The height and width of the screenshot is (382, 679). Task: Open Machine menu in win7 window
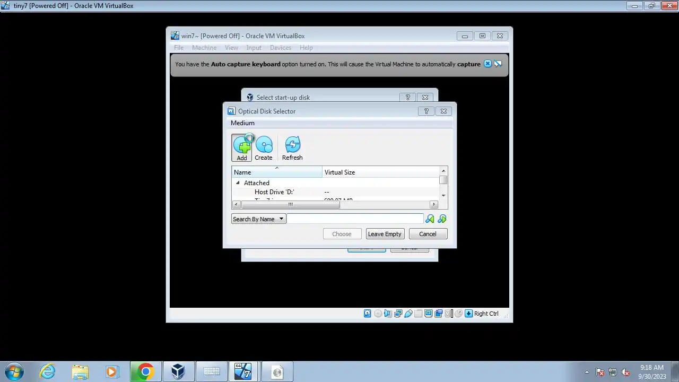(x=204, y=47)
